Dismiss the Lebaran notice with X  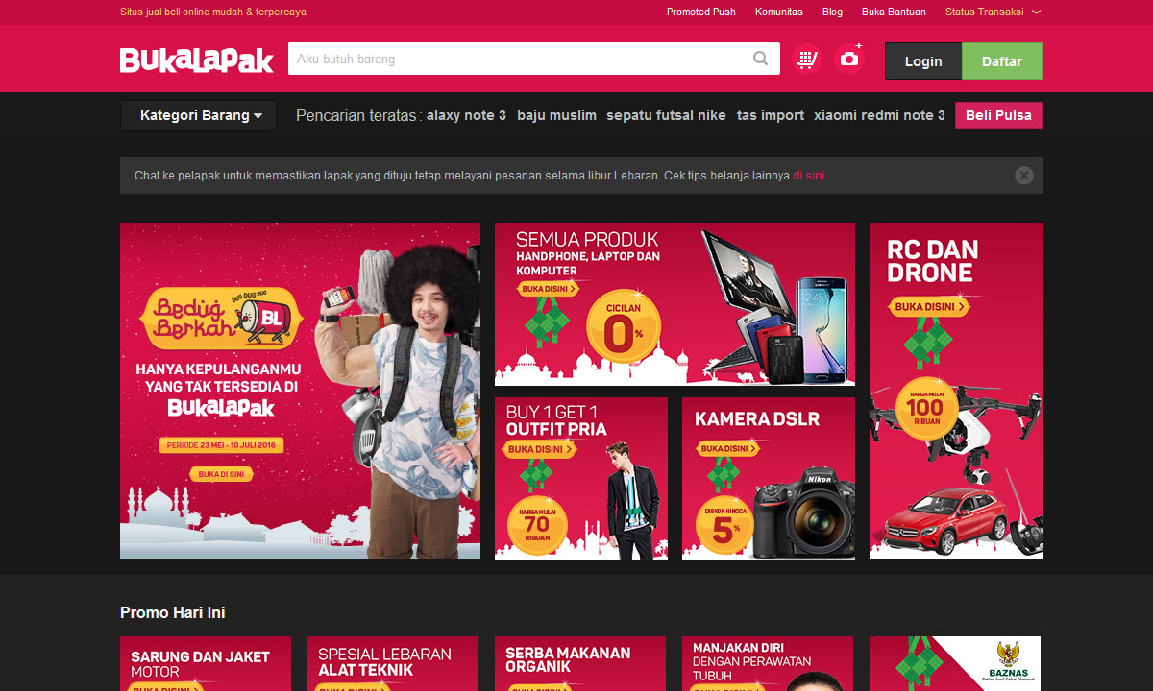[x=1024, y=176]
